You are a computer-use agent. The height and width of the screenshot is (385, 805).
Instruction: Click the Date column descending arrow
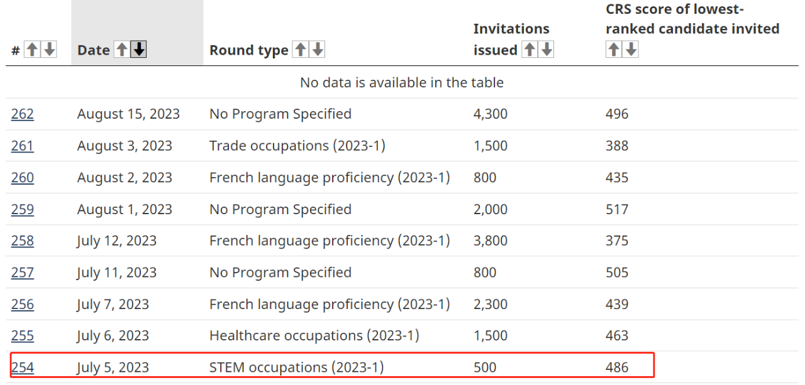[138, 50]
